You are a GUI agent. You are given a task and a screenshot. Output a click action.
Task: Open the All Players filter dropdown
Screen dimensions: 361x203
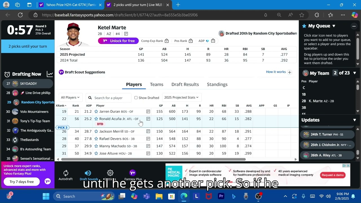[x=70, y=98]
